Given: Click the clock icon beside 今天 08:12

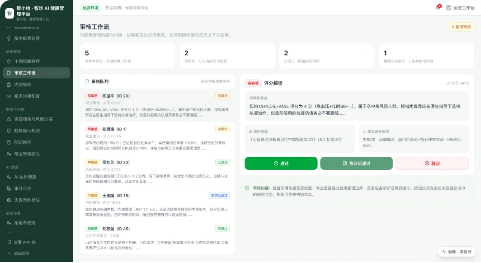Looking at the screenshot, I should pyautogui.click(x=448, y=83).
